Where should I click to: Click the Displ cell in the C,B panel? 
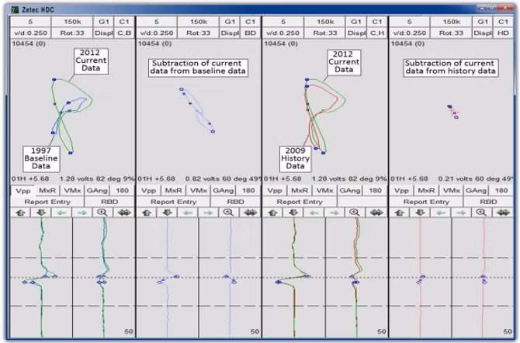click(103, 33)
